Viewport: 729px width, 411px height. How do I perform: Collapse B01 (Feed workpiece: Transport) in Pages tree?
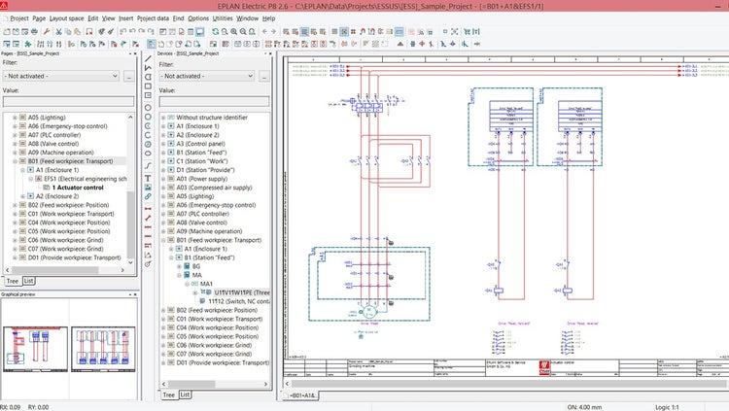click(x=15, y=161)
